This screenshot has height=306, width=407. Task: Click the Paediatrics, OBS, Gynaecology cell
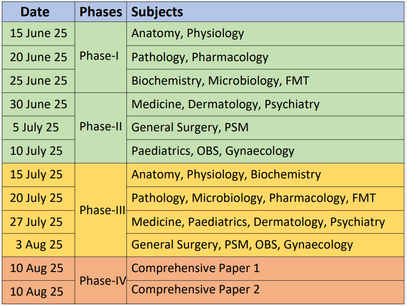coord(213,151)
